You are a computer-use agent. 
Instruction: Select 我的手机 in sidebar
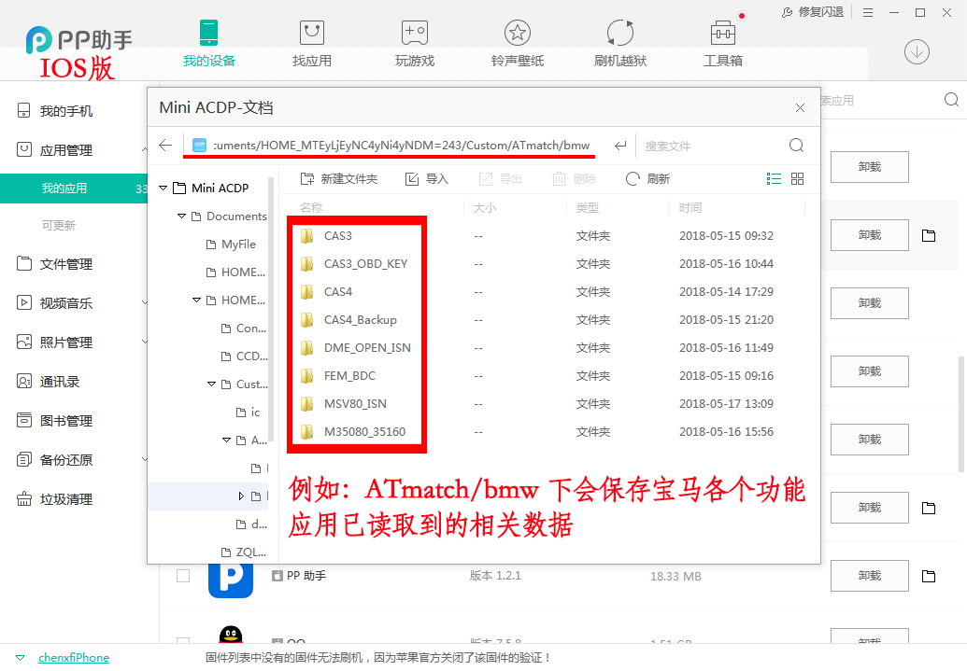(66, 111)
